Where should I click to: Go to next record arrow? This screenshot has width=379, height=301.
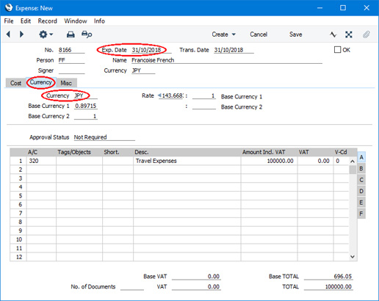click(21, 35)
